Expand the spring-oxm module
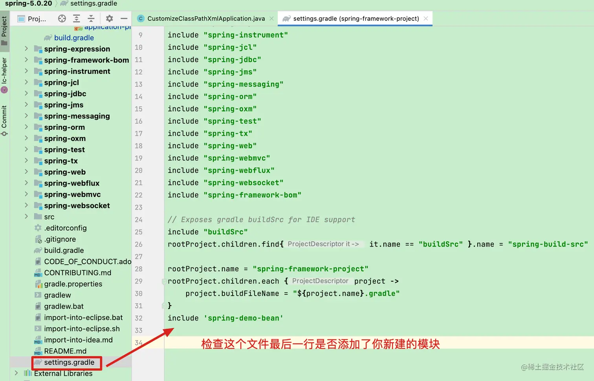This screenshot has width=594, height=381. (26, 138)
